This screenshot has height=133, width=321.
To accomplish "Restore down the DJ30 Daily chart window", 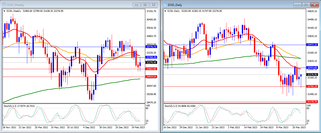I will point(306,5).
